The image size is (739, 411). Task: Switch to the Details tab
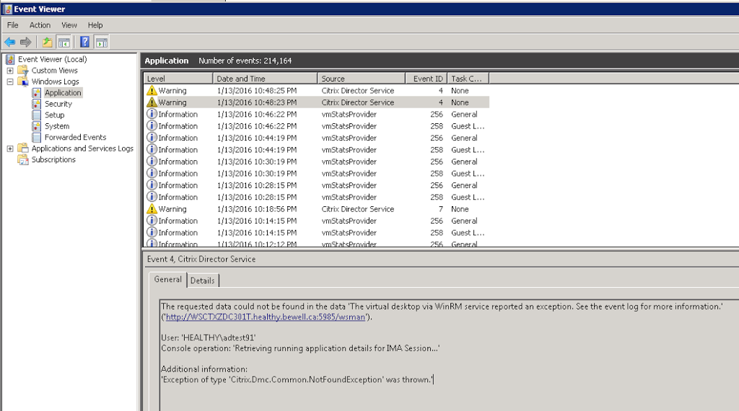(x=203, y=280)
